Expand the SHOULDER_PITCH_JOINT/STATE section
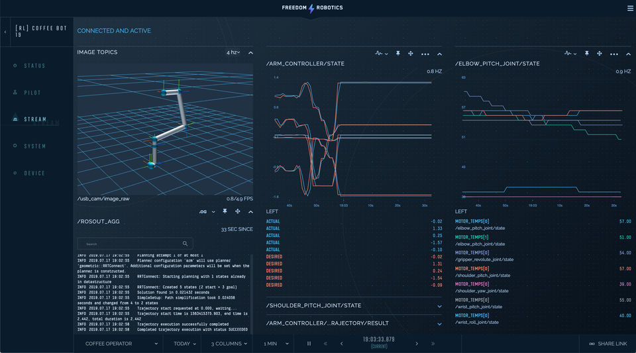 [x=439, y=306]
